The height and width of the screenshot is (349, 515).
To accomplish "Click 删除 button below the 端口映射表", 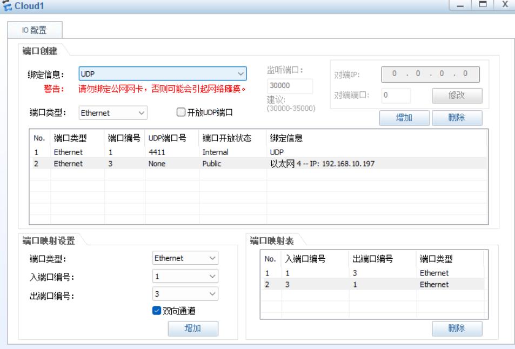I will pyautogui.click(x=457, y=328).
